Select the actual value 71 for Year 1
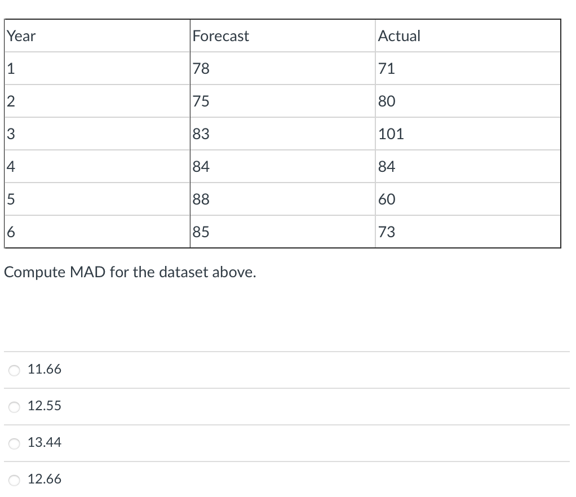Screen dimensions: 576x497 (x=386, y=68)
